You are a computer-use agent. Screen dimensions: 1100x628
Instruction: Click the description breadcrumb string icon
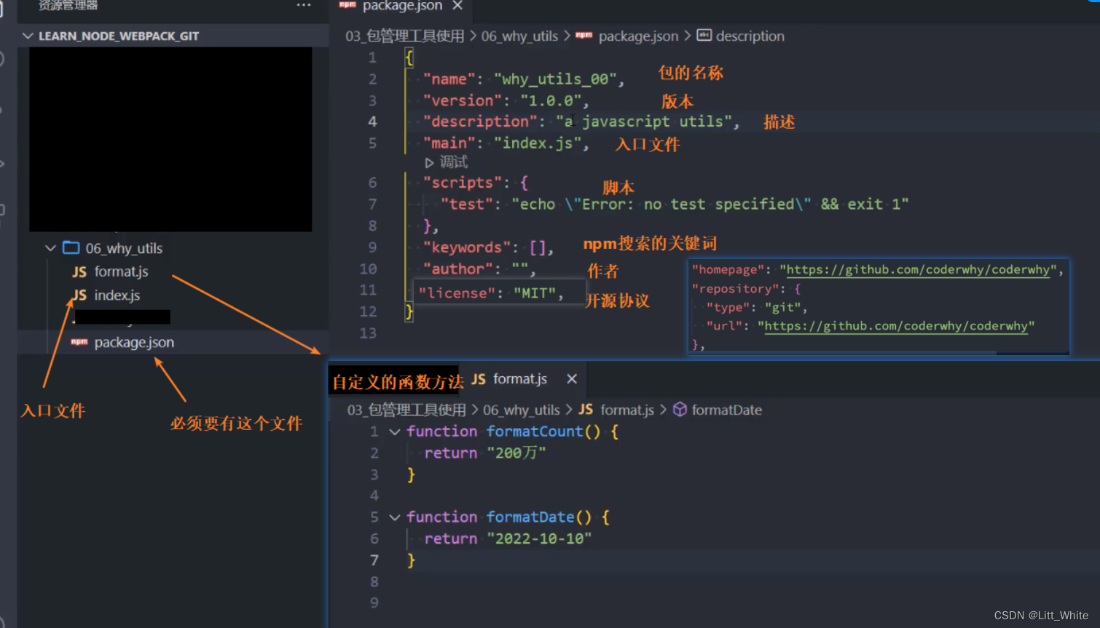[x=704, y=35]
